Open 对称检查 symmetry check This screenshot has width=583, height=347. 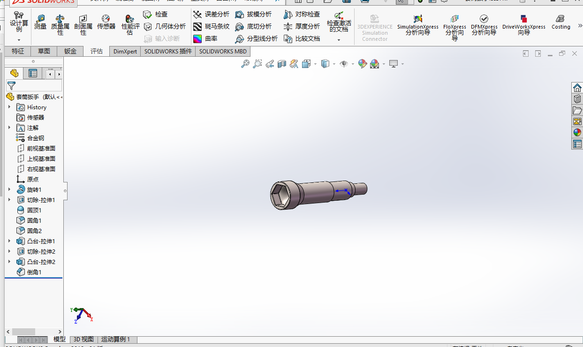pyautogui.click(x=302, y=15)
